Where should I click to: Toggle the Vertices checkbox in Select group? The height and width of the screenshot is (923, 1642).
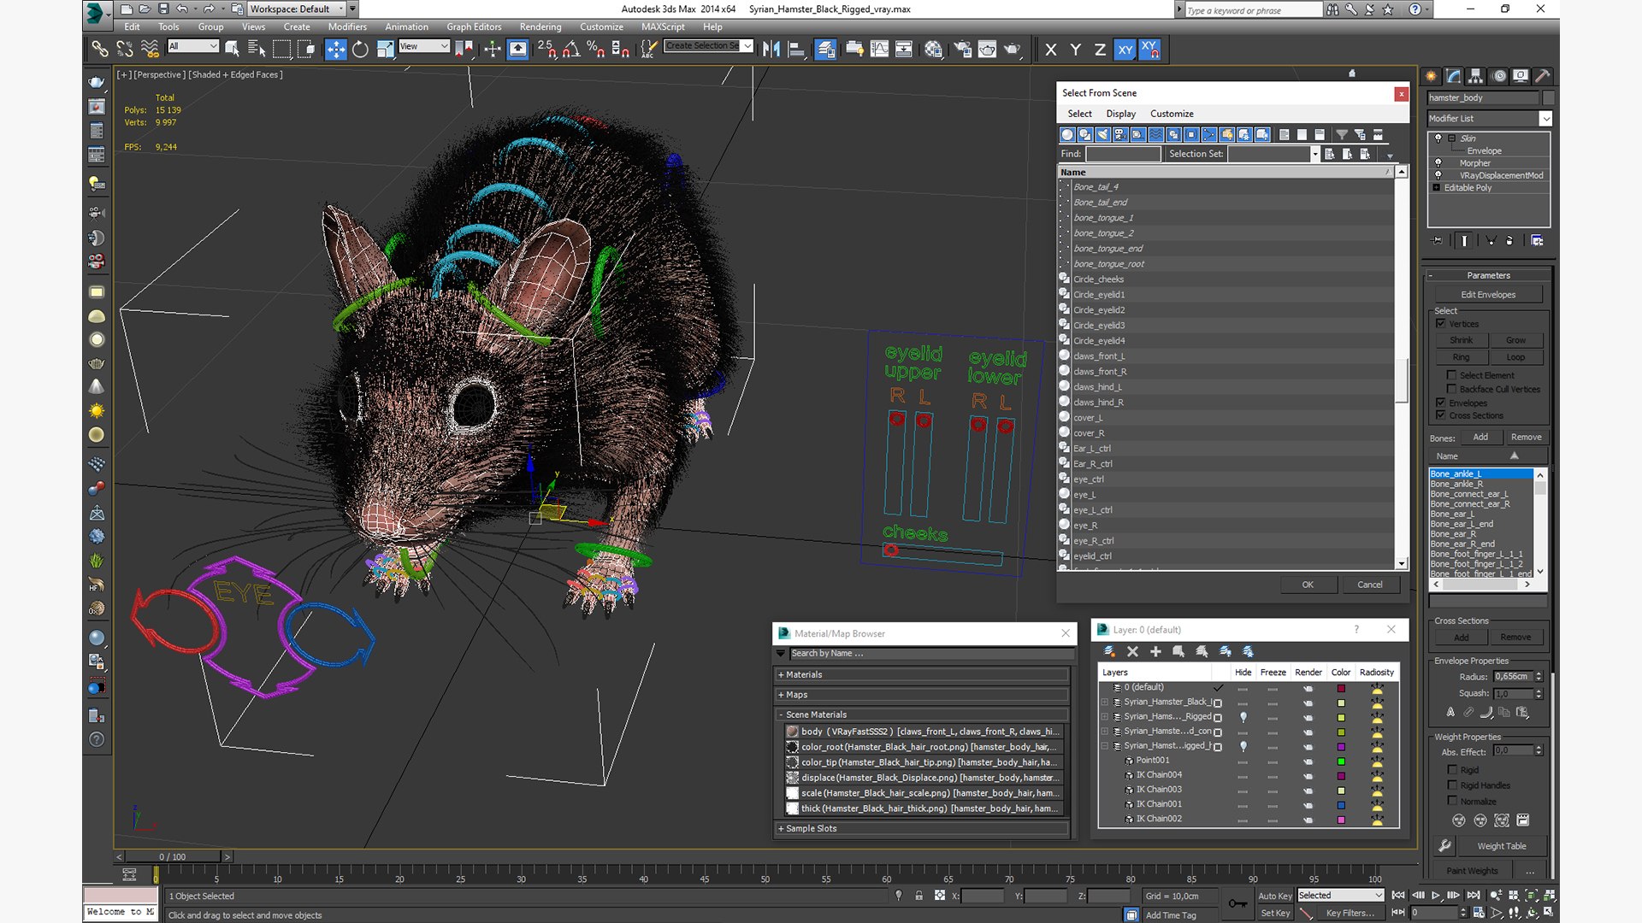(x=1441, y=324)
